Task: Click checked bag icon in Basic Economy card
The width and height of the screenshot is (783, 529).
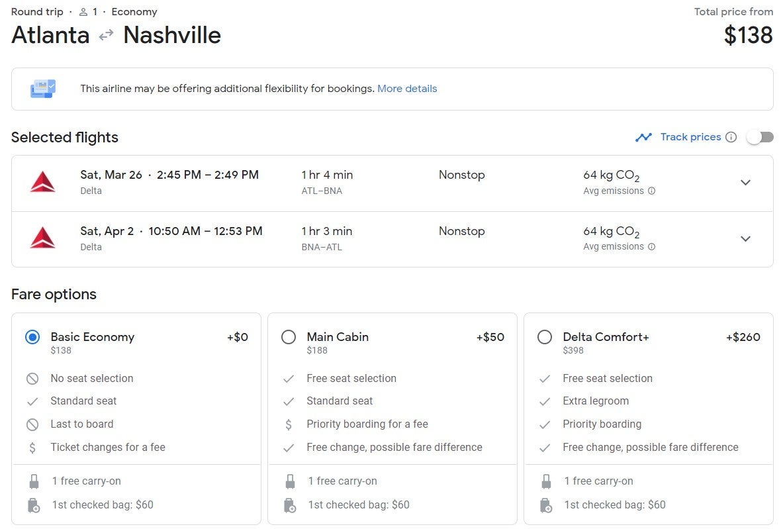Action: point(34,505)
